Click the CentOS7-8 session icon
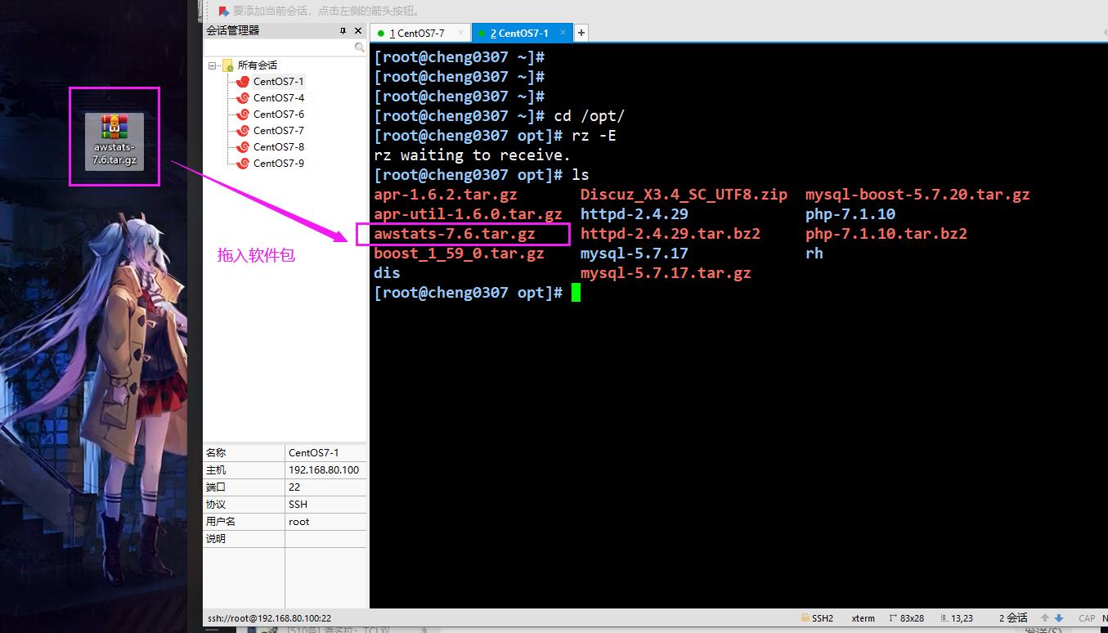1108x633 pixels. click(243, 146)
